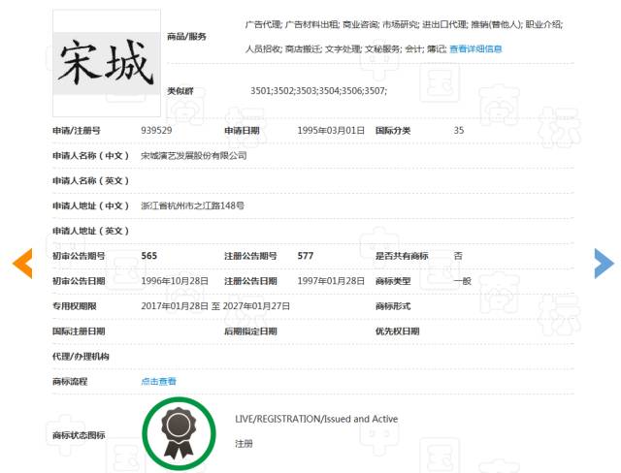
Task: Select the trademark type value 一般
Action: click(462, 281)
